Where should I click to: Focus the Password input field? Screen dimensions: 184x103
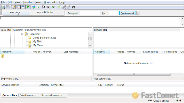90,13
